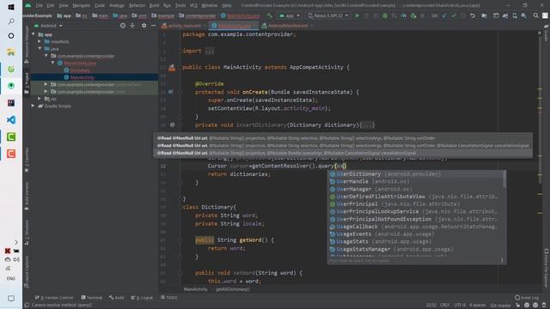Image resolution: width=550 pixels, height=309 pixels.
Task: Click the gutter icon beside MainActivity class line
Action: point(172,68)
